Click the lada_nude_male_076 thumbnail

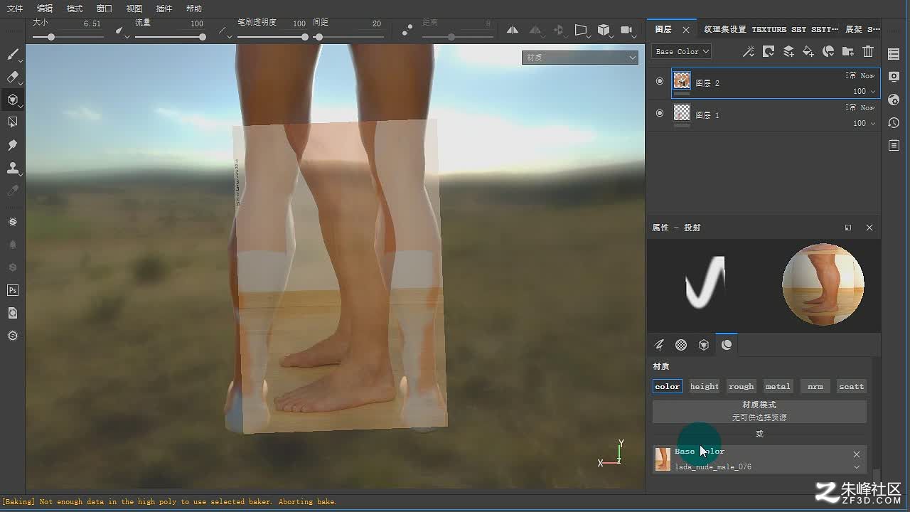point(663,459)
